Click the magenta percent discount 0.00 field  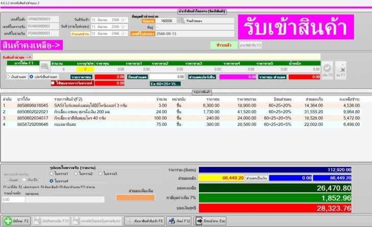[x=238, y=77]
